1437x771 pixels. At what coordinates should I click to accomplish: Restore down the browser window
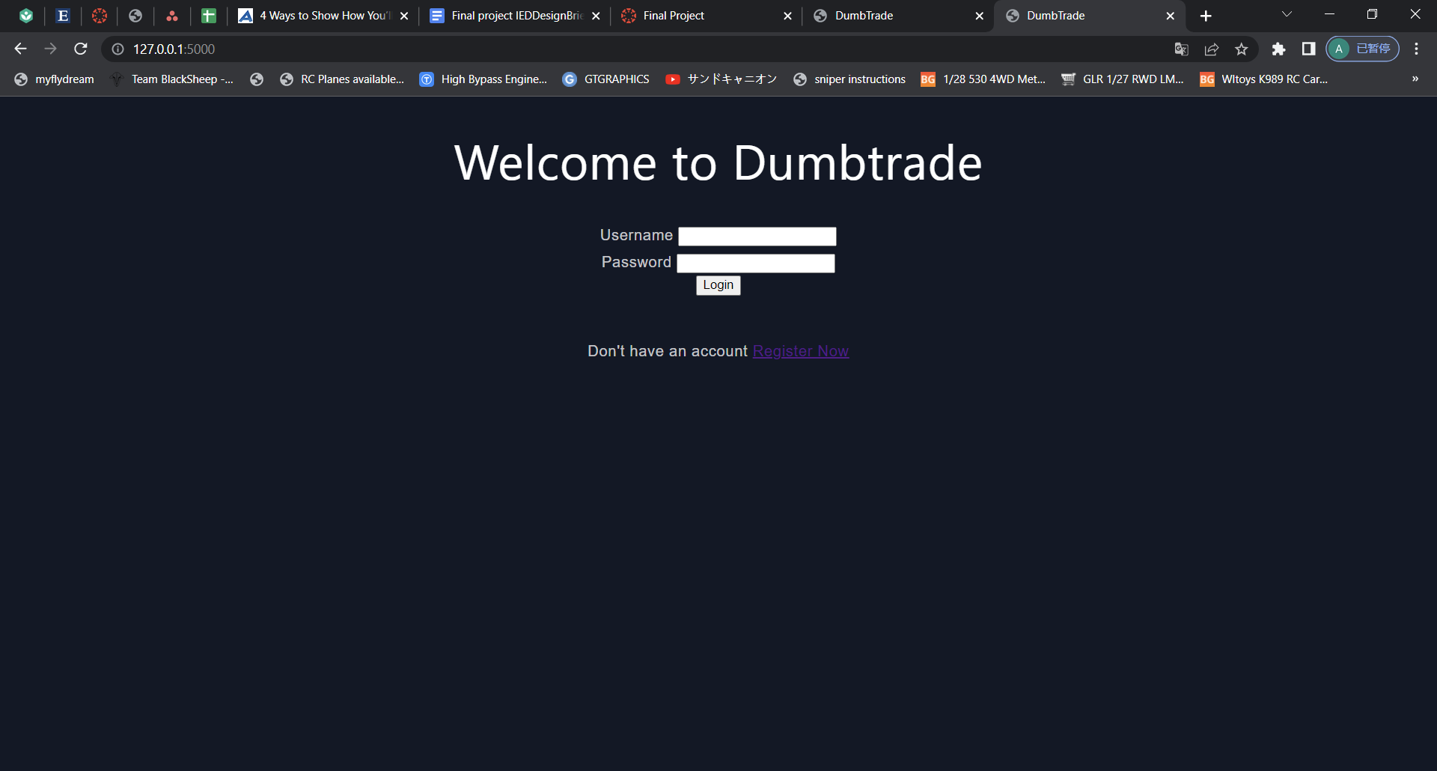coord(1372,14)
